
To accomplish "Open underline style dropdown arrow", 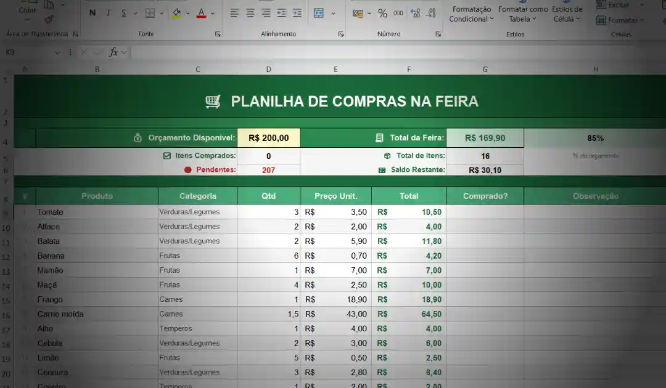I will tap(135, 13).
